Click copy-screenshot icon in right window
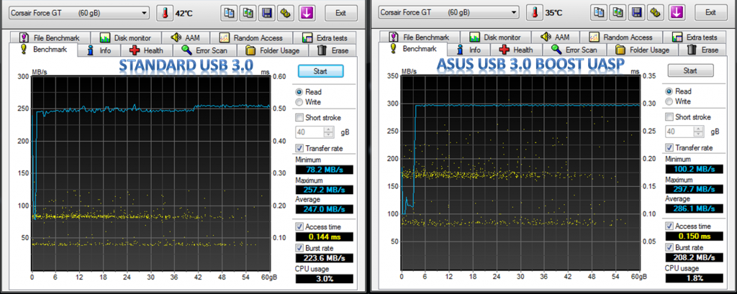This screenshot has height=294, width=737. 618,13
